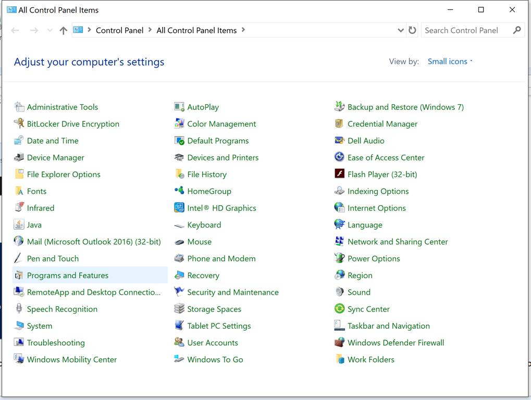Screen dimensions: 531x400
Task: Click the Intel HD Graphics icon
Action: click(179, 208)
